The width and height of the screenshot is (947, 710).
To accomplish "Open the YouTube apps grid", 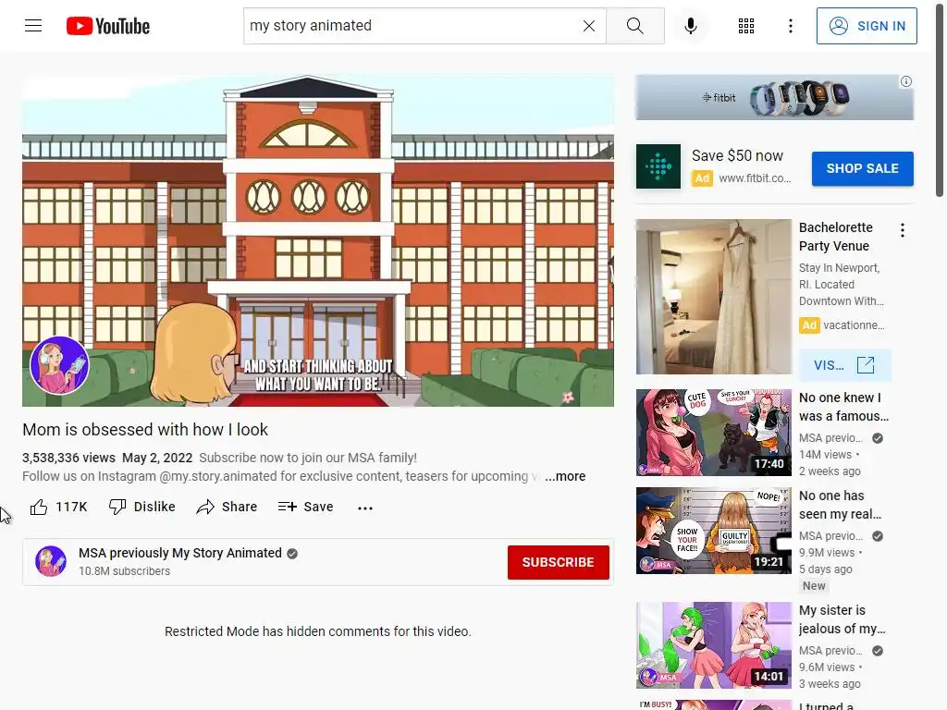I will [746, 26].
